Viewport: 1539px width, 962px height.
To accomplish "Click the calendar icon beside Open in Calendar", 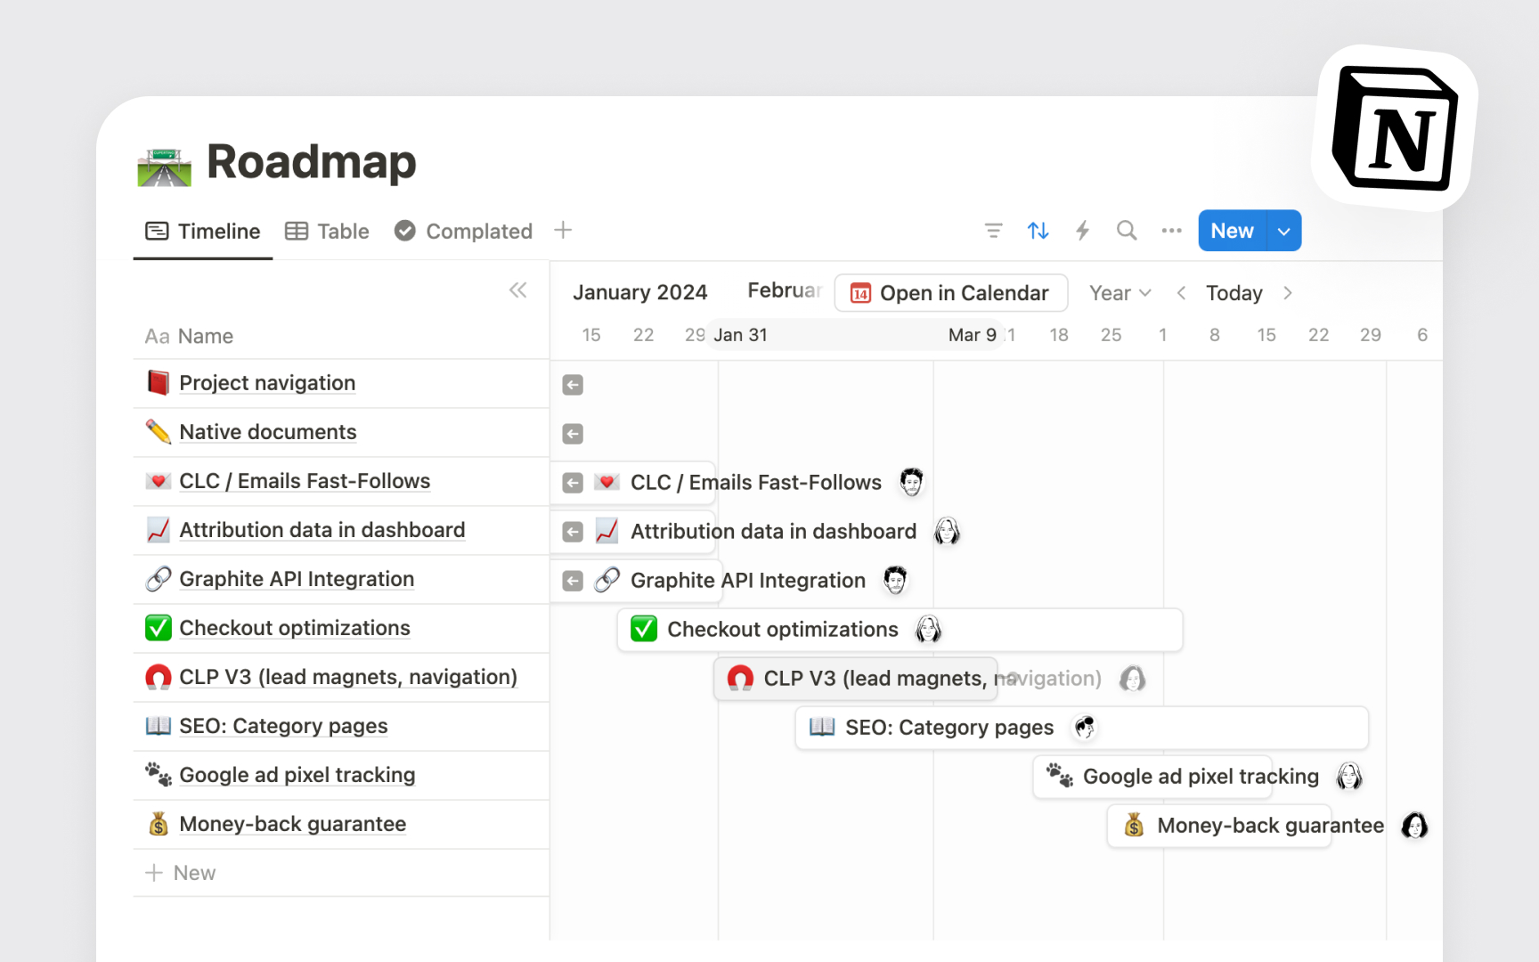I will [859, 293].
